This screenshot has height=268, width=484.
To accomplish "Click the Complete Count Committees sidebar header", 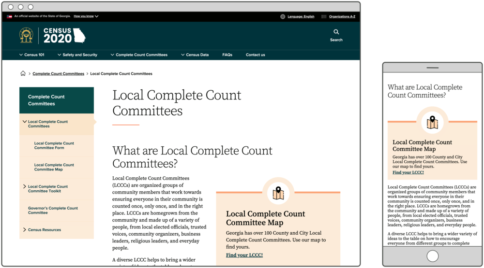I will pyautogui.click(x=57, y=100).
